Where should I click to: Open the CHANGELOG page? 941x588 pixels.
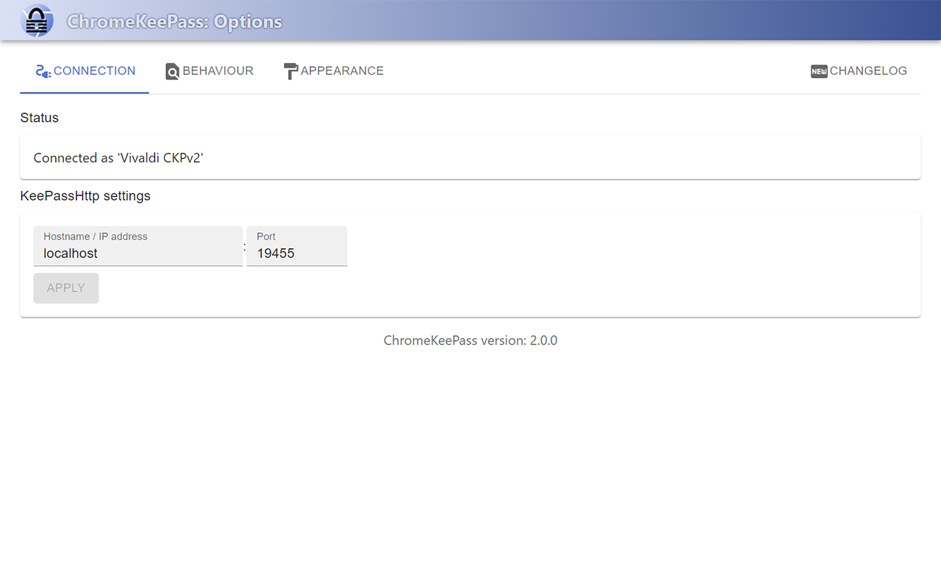pyautogui.click(x=867, y=71)
